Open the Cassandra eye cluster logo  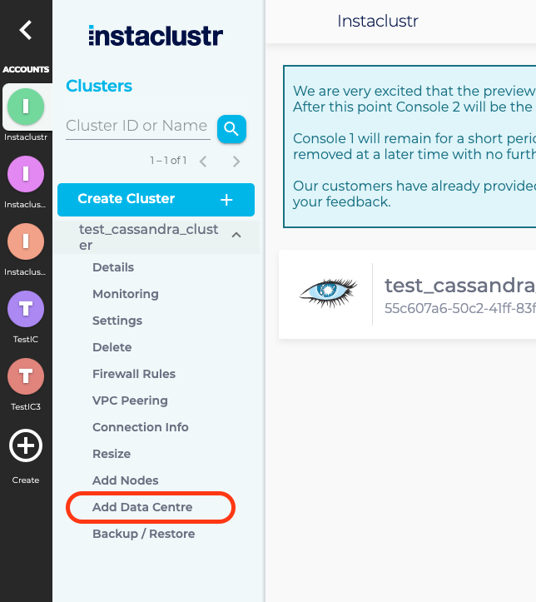pos(328,293)
